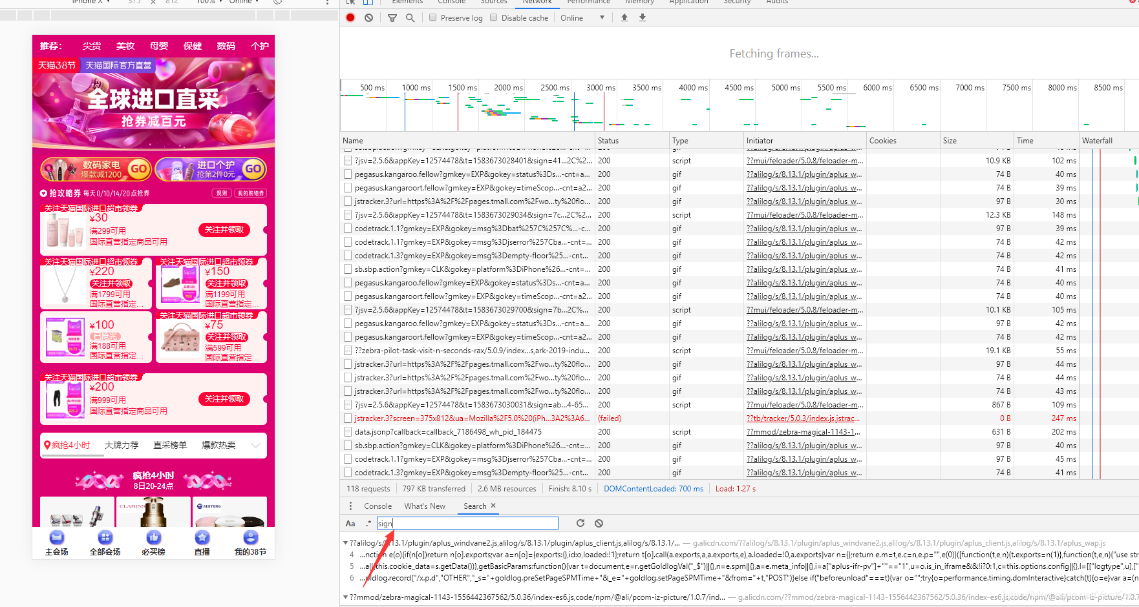Enable the Disable cache checkbox

click(x=494, y=17)
